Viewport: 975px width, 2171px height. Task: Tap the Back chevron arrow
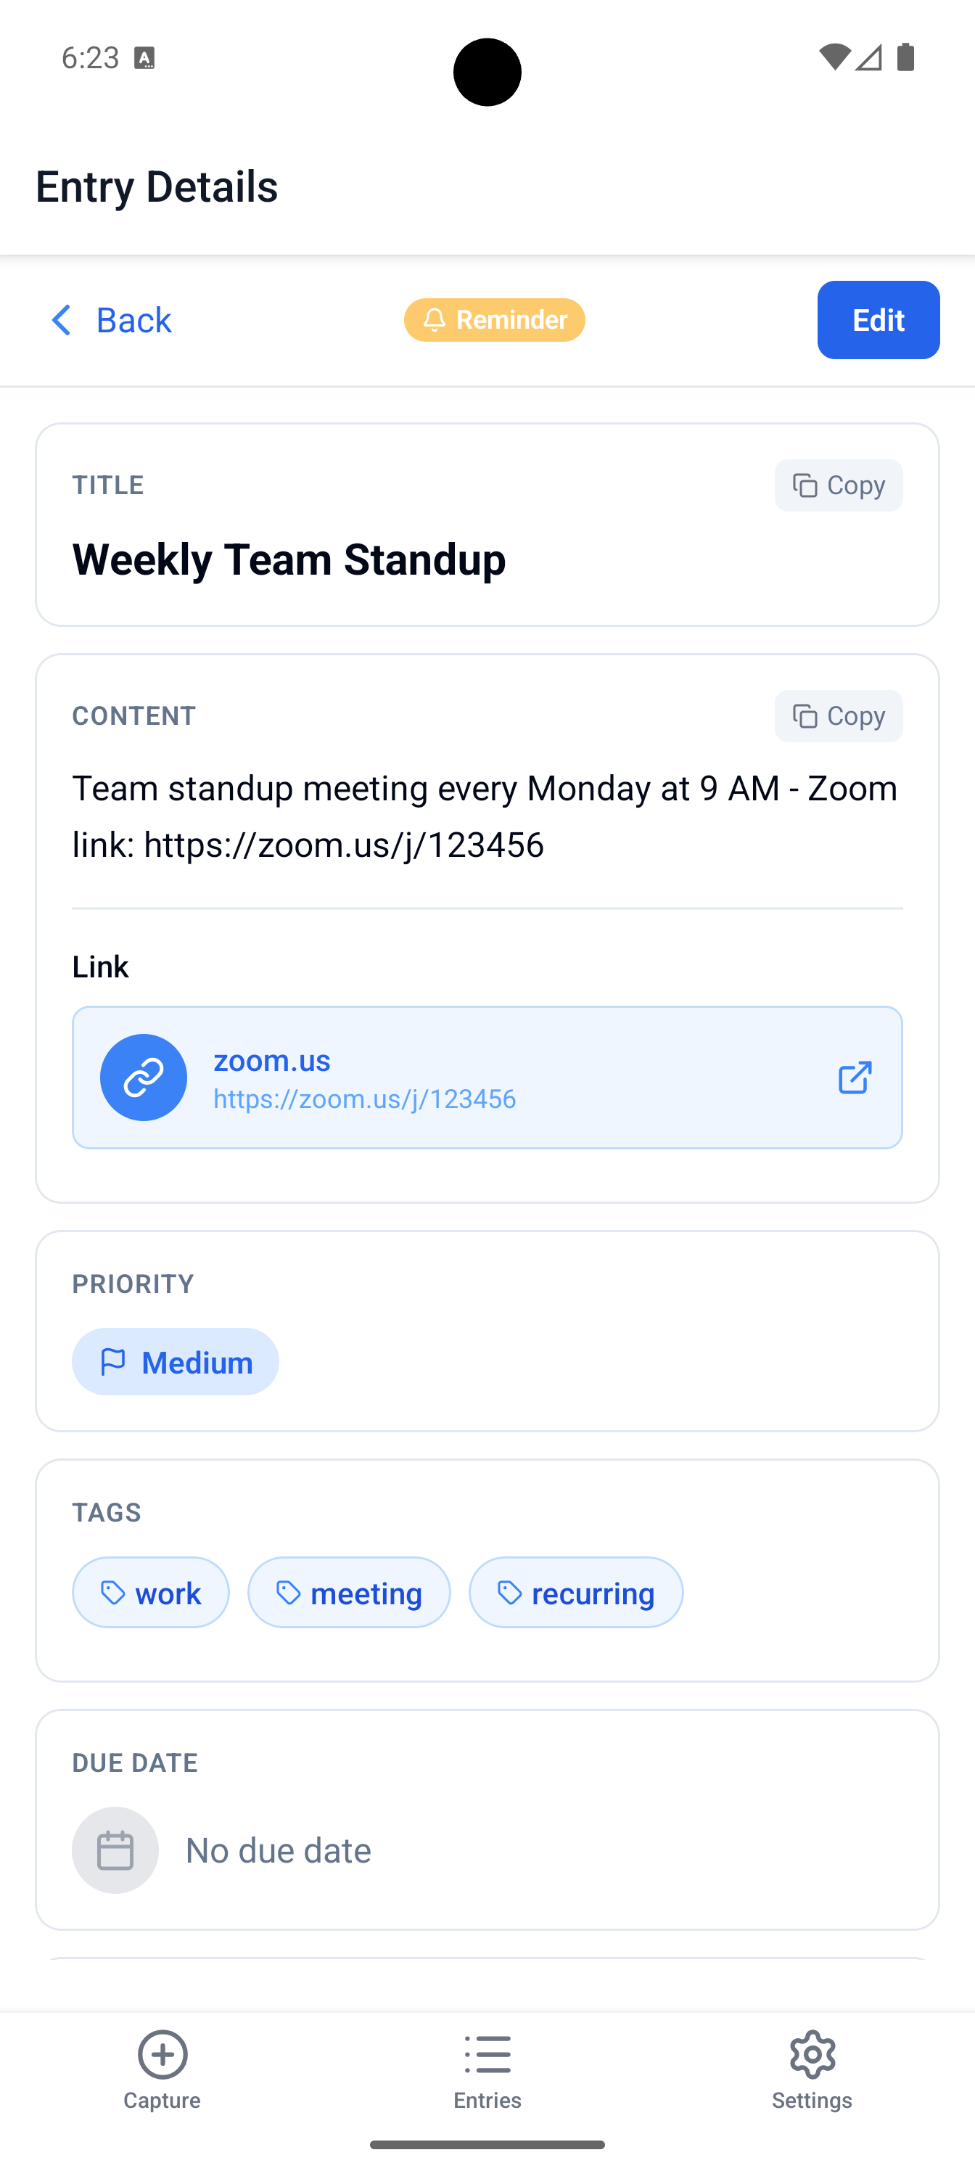tap(62, 320)
